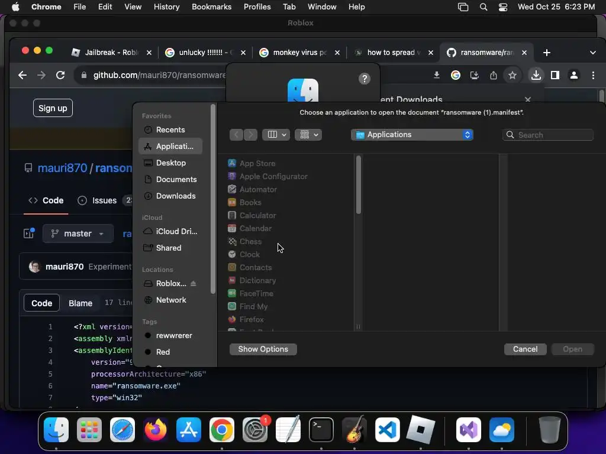Open the Code tab on GitHub

(x=46, y=200)
